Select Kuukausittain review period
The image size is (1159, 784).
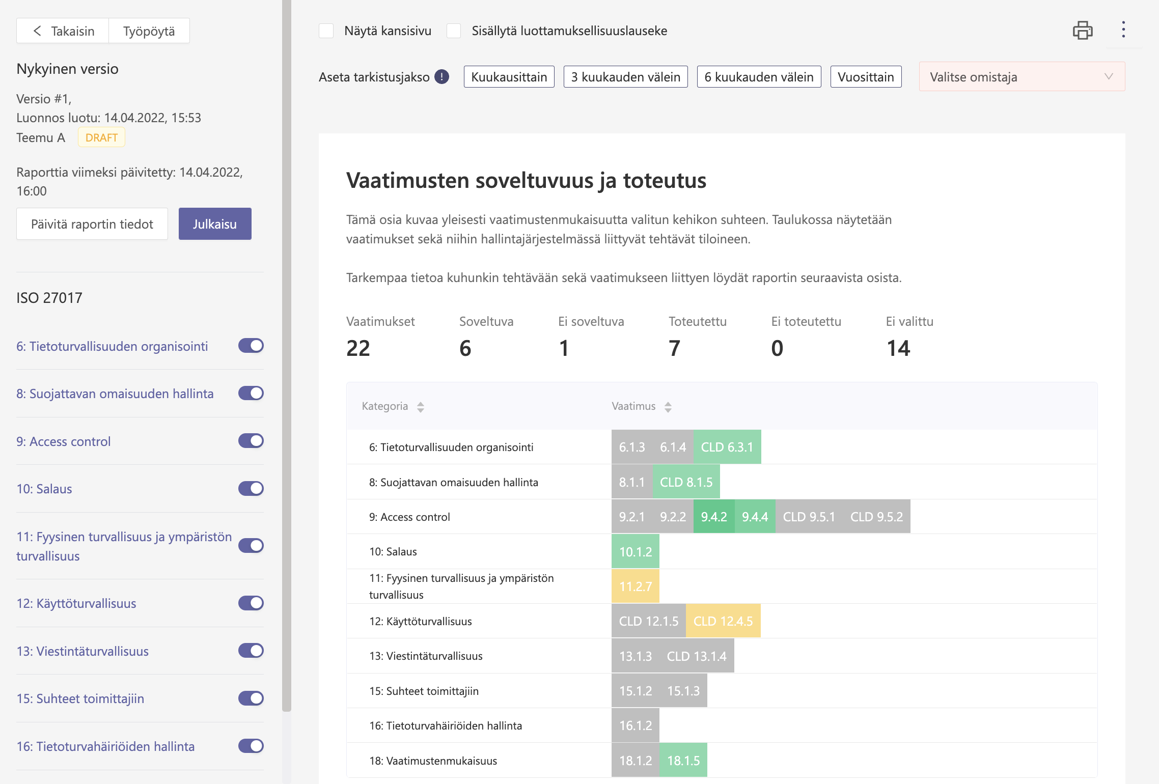point(509,77)
